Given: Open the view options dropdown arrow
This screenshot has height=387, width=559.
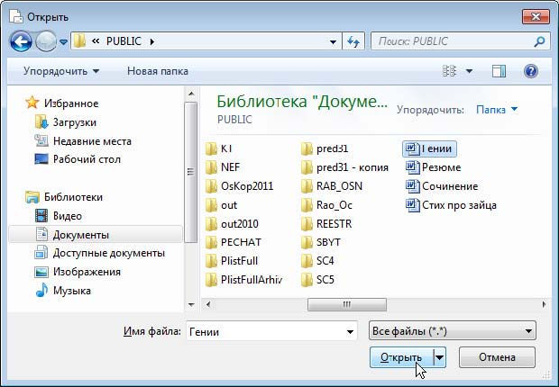Looking at the screenshot, I should (470, 71).
